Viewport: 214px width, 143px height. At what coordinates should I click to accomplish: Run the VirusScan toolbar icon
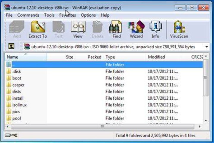click(x=179, y=27)
